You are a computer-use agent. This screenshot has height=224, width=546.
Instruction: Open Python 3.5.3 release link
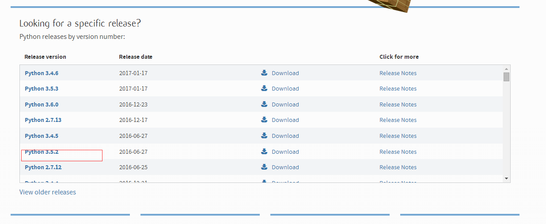(x=42, y=89)
